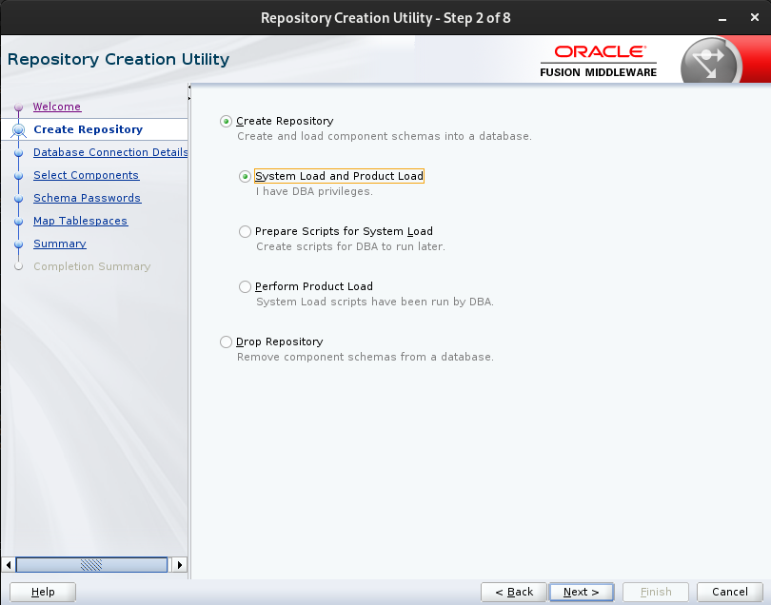Go to the Welcome step link
Viewport: 771px width, 605px height.
57,107
